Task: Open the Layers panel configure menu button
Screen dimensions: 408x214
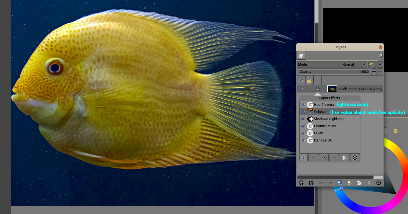Action: click(x=381, y=56)
